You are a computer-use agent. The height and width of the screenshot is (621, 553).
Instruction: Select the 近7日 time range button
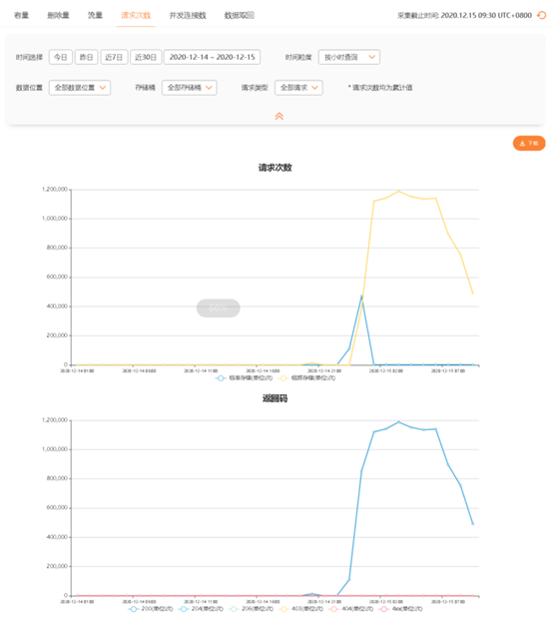(x=114, y=57)
